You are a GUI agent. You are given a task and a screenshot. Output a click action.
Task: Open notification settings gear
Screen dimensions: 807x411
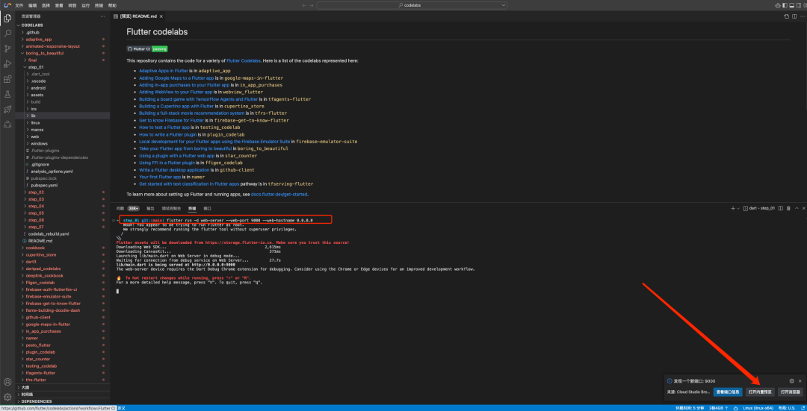[791, 381]
